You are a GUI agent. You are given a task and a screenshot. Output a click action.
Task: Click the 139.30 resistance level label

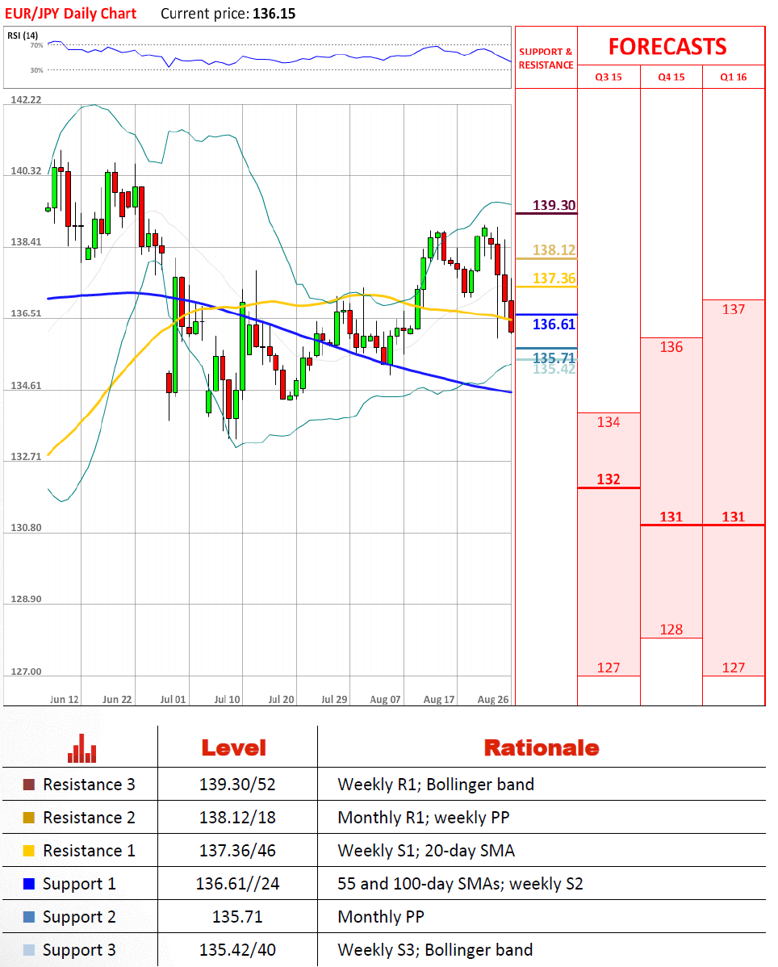[554, 205]
